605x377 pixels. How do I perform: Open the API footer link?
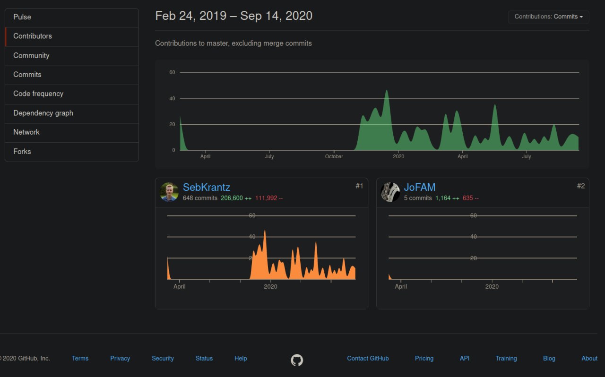tap(465, 359)
